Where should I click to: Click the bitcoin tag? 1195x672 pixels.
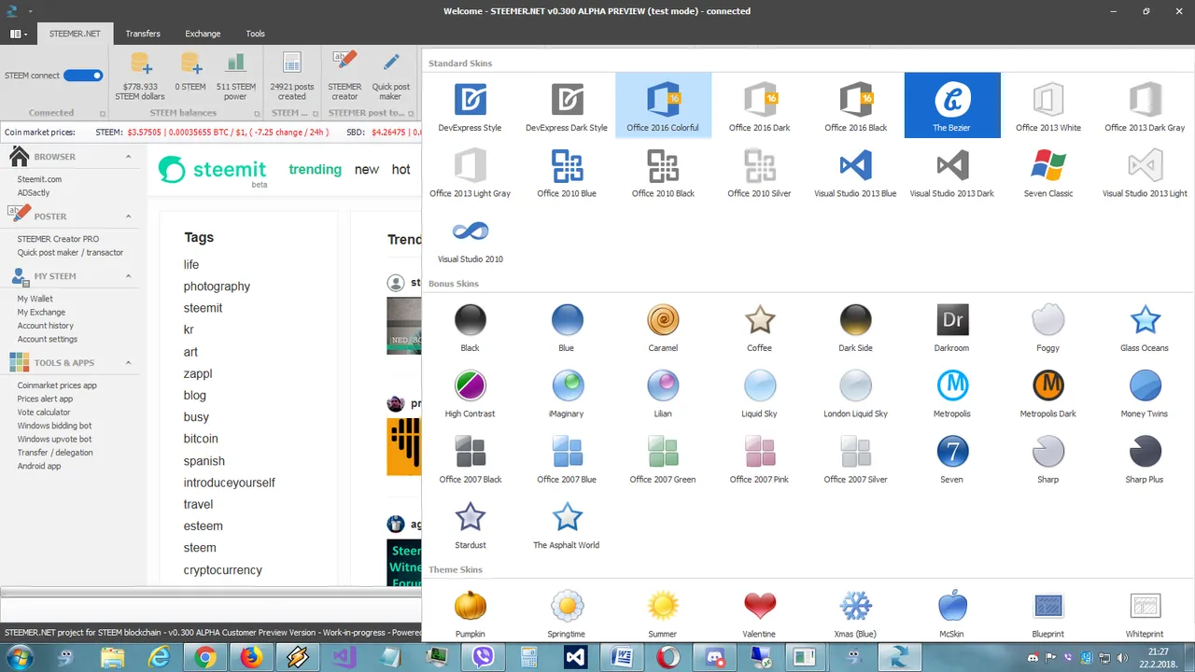(201, 439)
